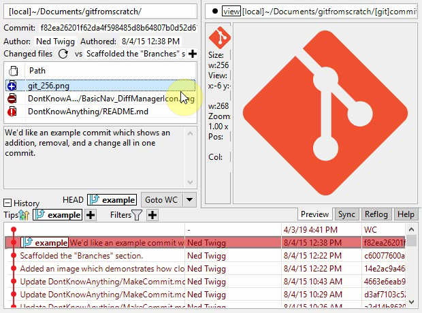Select the 8/4/15 10:29 AM MakeCommit update commit
Image resolution: width=422 pixels, height=313 pixels.
coord(205,294)
